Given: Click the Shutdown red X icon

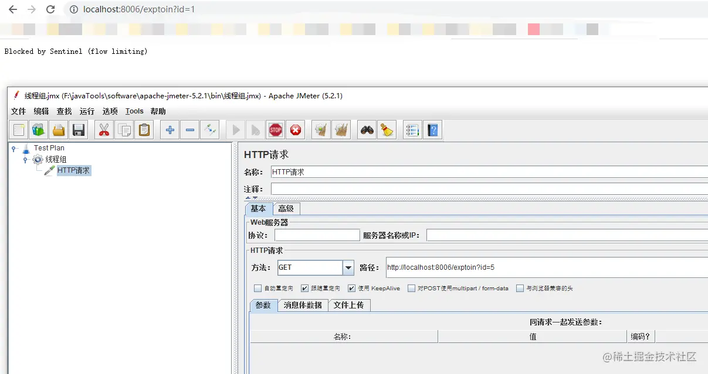Looking at the screenshot, I should click(296, 130).
